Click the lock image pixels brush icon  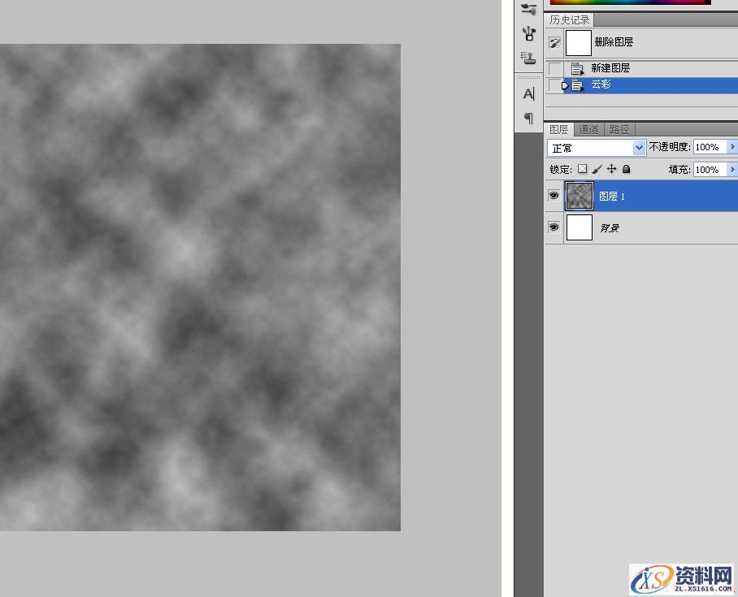[597, 169]
